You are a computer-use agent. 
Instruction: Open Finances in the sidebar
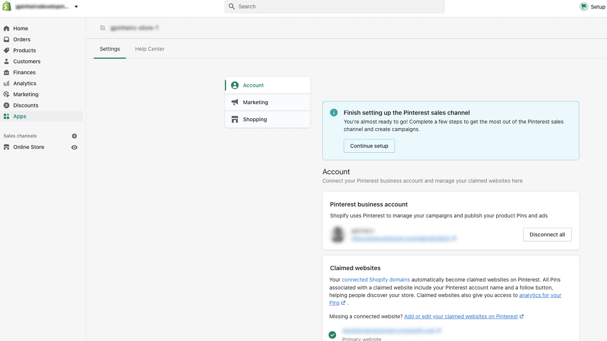coord(24,72)
